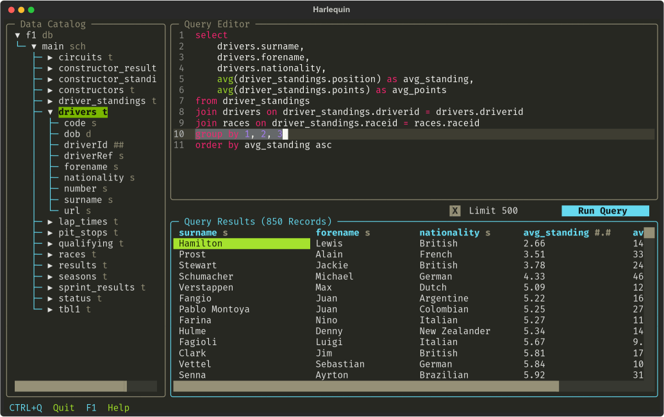Collapse the f1 database node
The height and width of the screenshot is (417, 664).
[x=18, y=35]
